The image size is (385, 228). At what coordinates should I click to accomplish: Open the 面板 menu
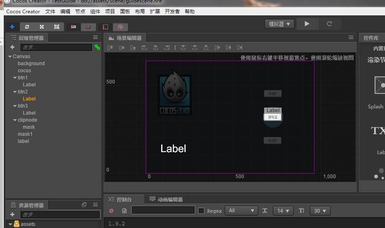point(125,12)
